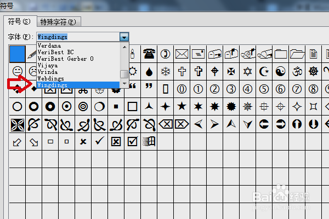Screen dimensions: 329x219
Task: Select the water droplet symbol
Action: 149,72
